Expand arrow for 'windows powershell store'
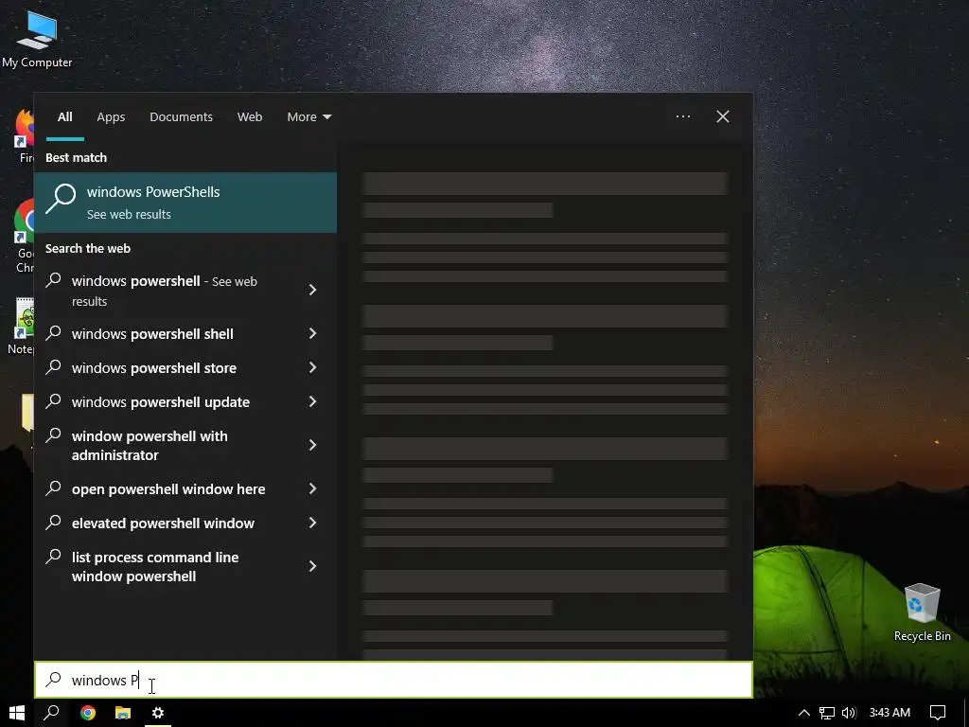 [x=312, y=368]
